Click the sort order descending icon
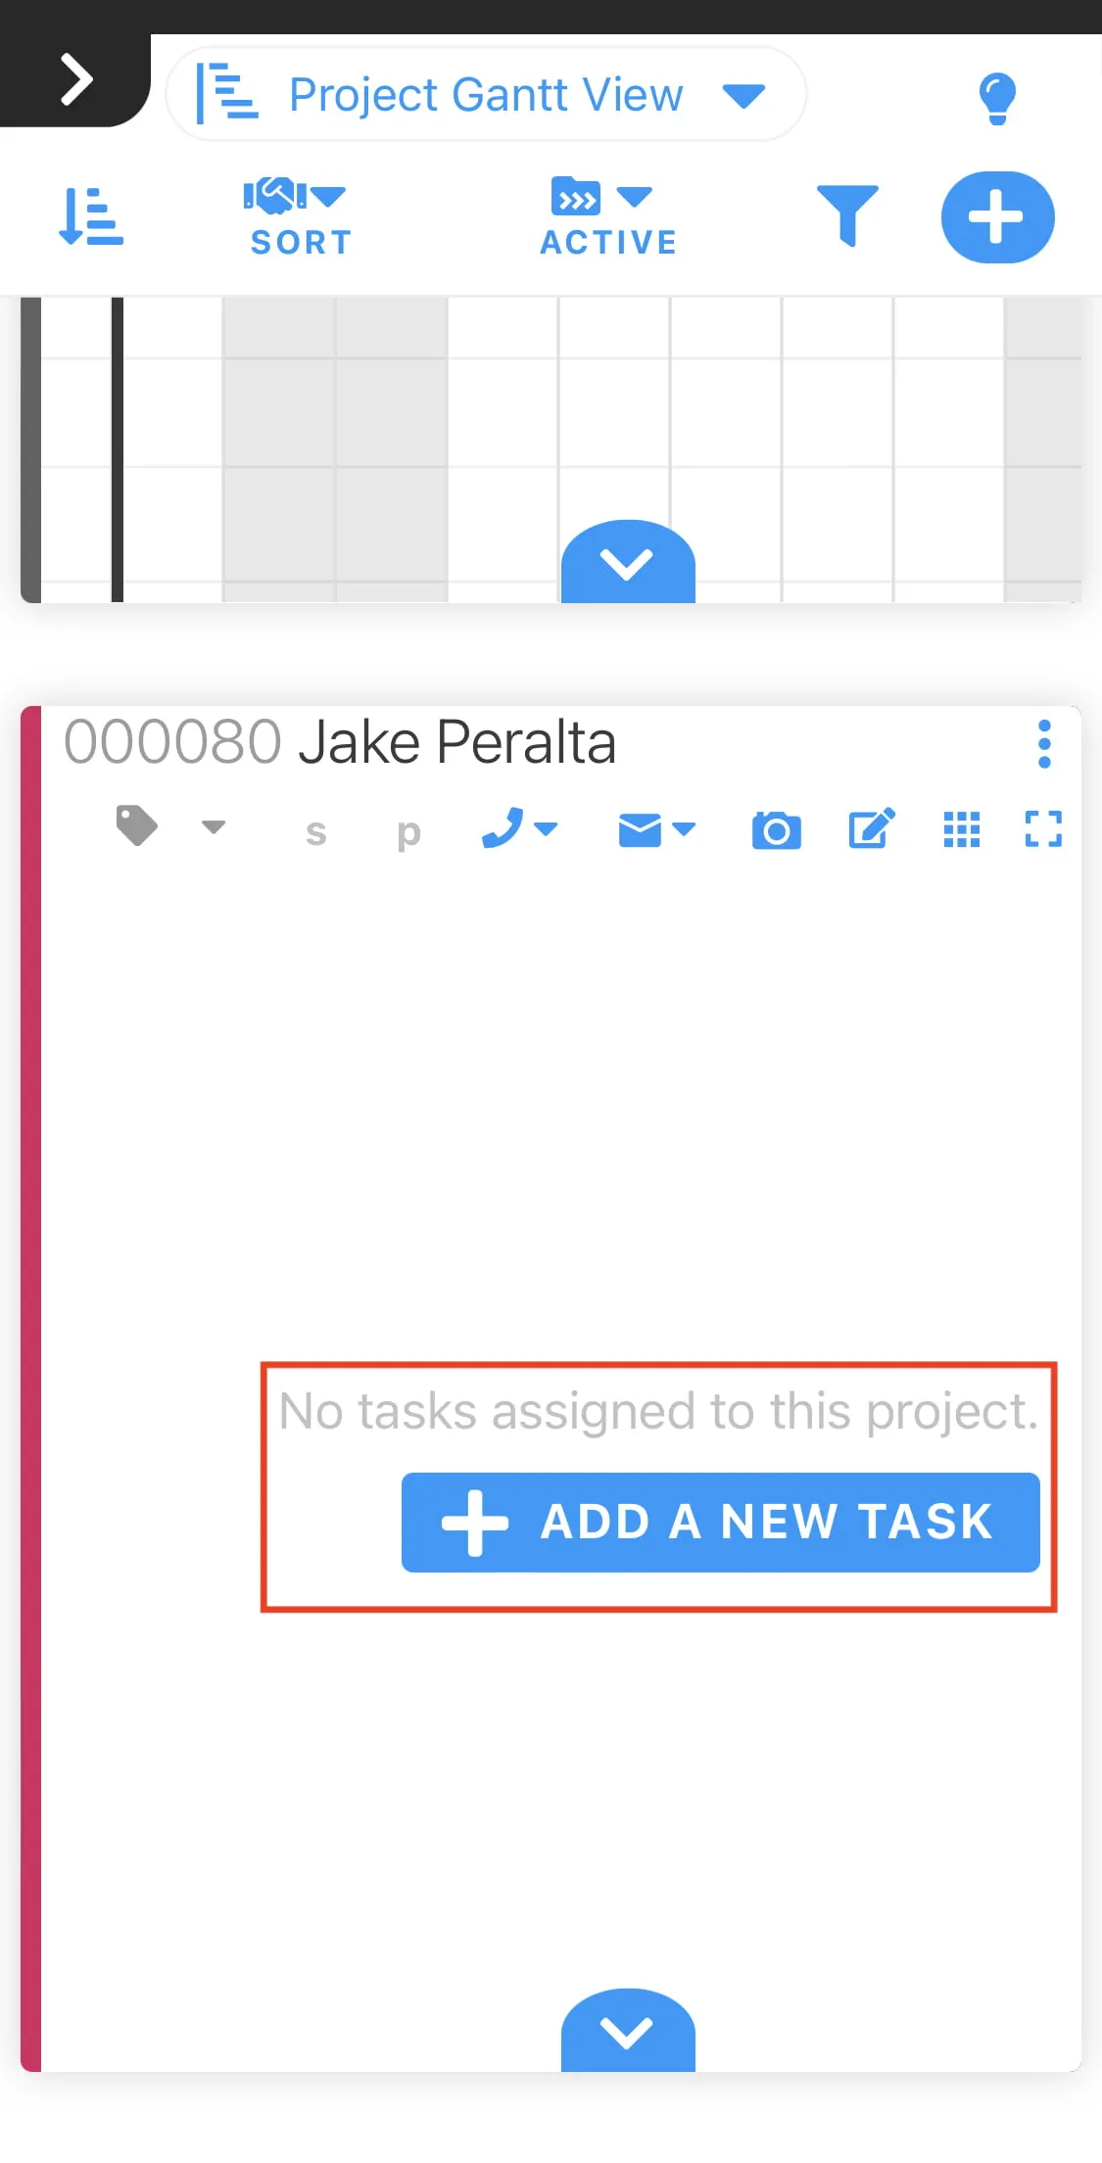 click(x=91, y=216)
